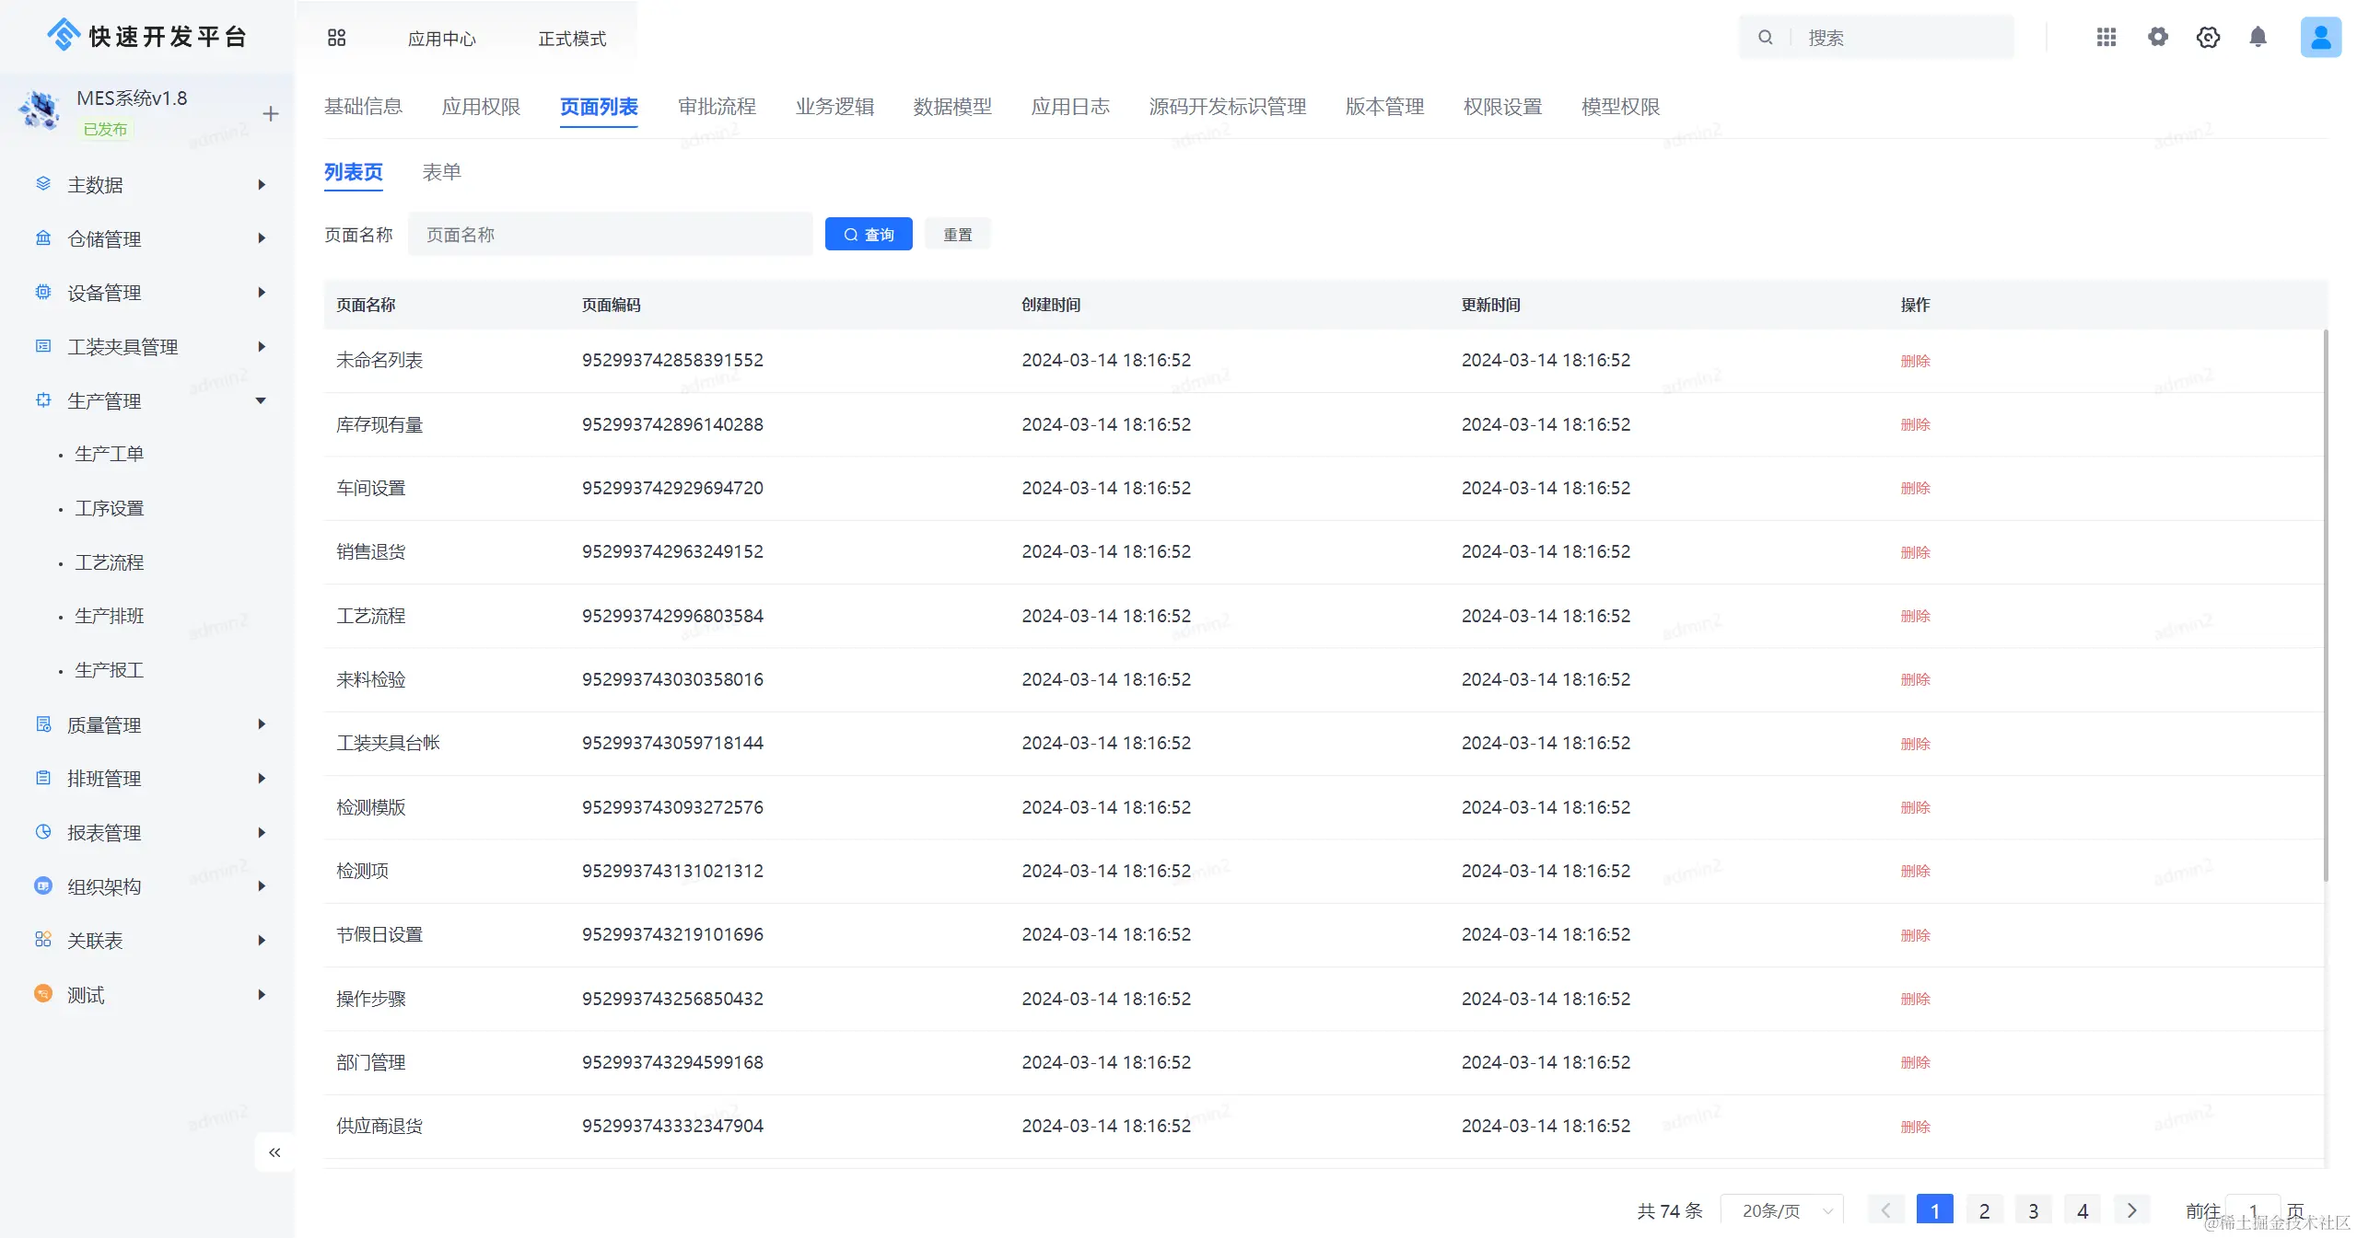Screen dimensions: 2357x1238
Task: Switch to the 审批流程 tab
Action: [717, 107]
